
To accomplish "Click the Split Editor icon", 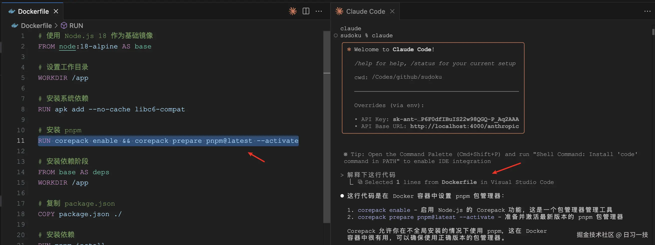I will [306, 11].
